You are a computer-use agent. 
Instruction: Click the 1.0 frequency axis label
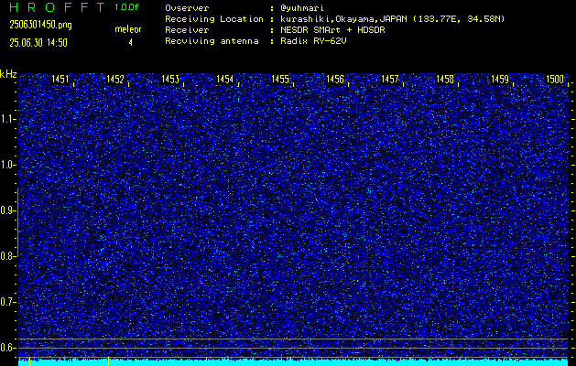6,166
